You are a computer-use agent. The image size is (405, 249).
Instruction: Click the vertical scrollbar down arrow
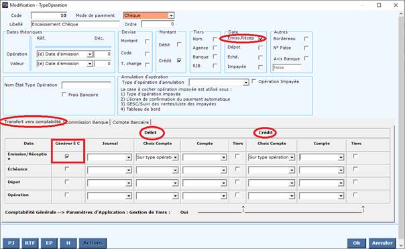(x=402, y=246)
